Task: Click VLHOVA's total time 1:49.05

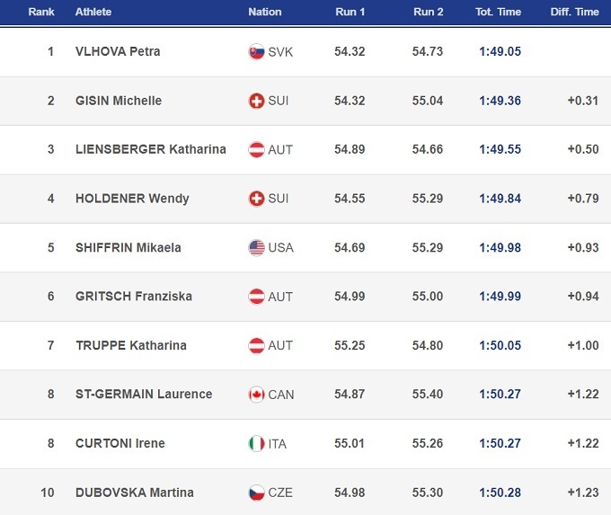Action: [x=500, y=52]
